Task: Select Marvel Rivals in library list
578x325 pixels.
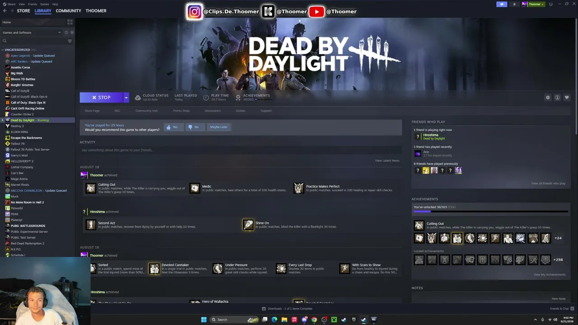Action: [x=20, y=185]
